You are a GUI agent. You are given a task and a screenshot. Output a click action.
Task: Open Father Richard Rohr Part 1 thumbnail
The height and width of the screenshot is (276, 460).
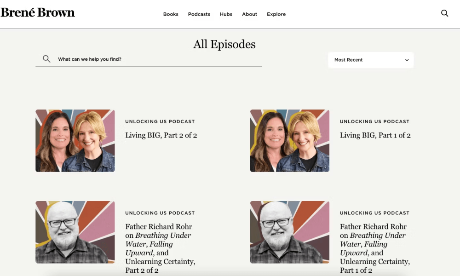(289, 232)
